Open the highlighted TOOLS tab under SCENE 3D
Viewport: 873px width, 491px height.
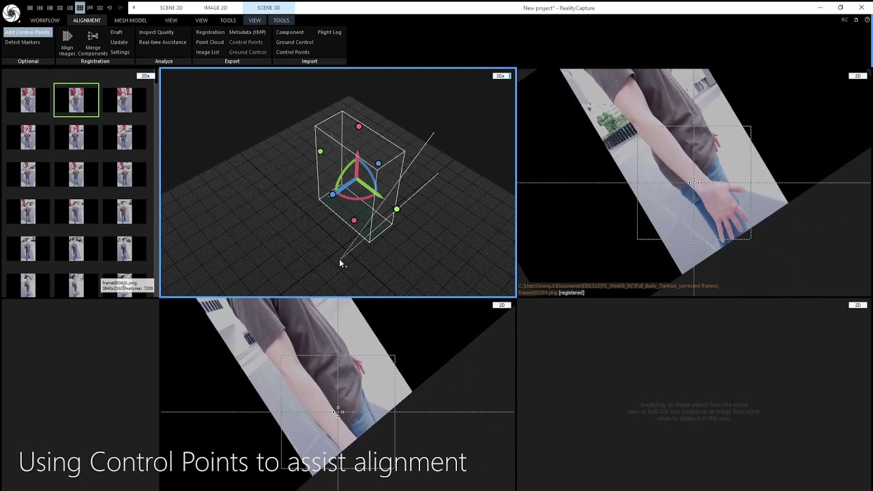tap(281, 20)
